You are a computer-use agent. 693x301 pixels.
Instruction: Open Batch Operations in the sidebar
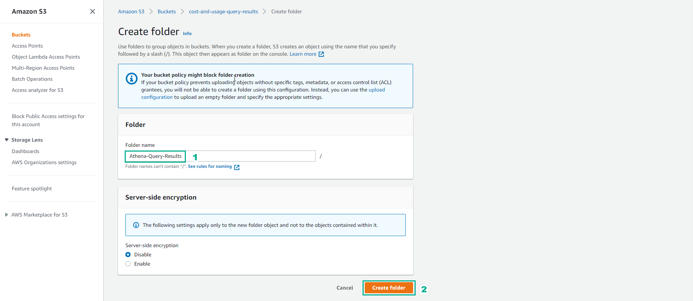click(x=32, y=79)
